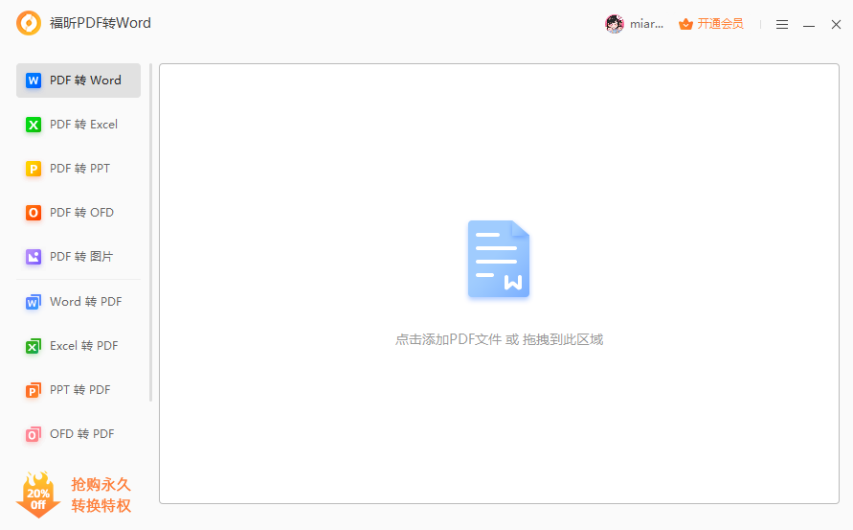Viewport: 853px width, 530px height.
Task: Open the hamburger menu icon
Action: [x=782, y=25]
